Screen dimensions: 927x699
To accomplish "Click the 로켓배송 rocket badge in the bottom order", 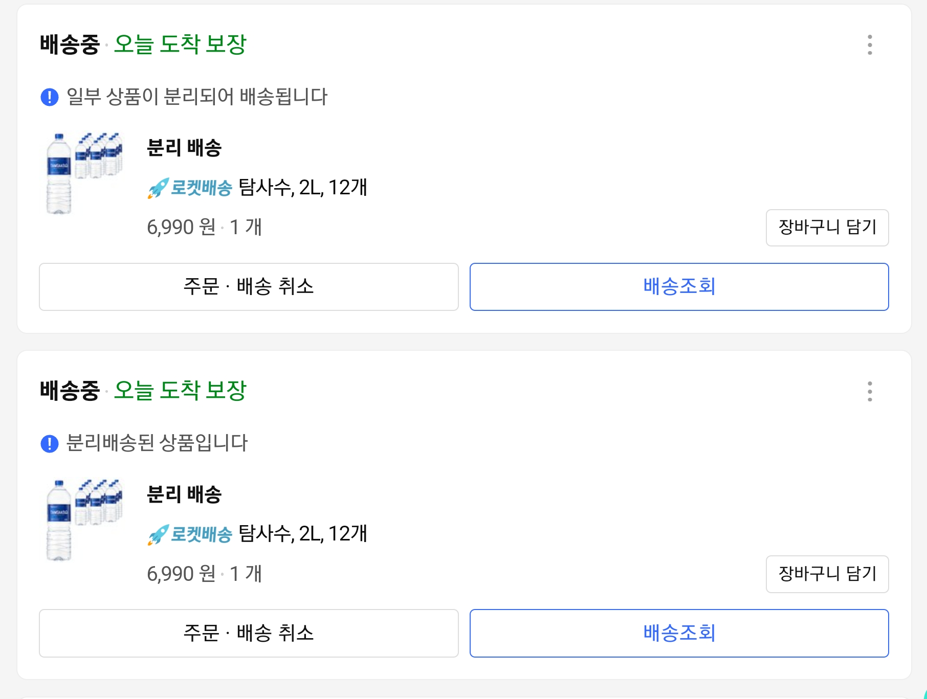I will pos(190,534).
